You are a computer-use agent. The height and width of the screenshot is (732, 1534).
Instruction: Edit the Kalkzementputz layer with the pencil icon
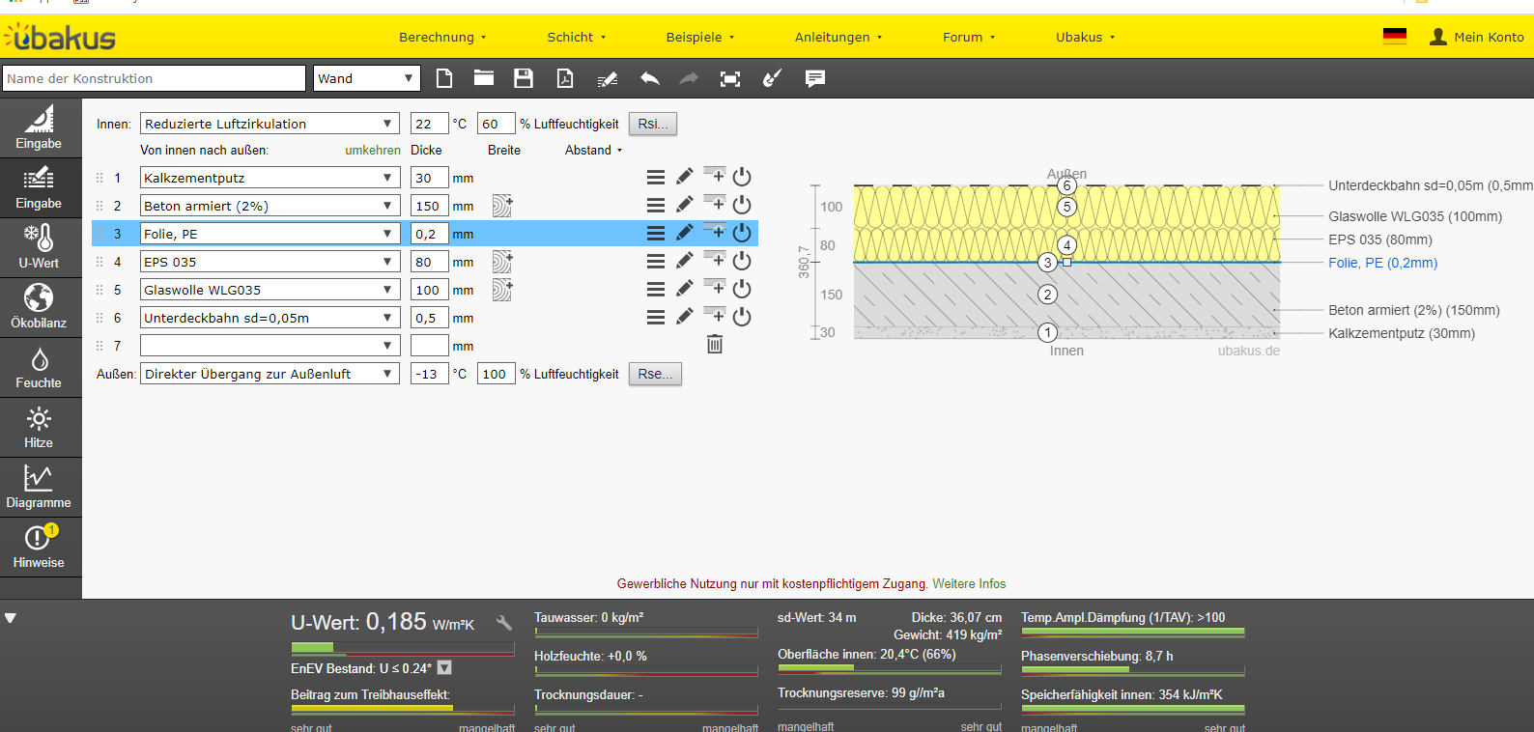pos(684,177)
